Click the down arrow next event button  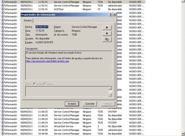click(107, 34)
